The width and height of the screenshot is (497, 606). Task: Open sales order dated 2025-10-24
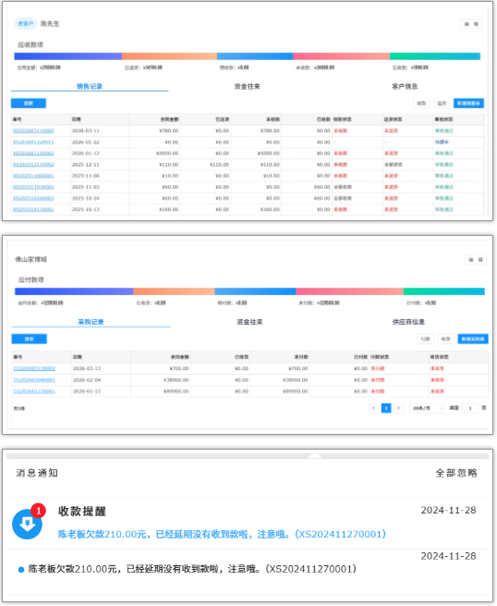pos(33,198)
